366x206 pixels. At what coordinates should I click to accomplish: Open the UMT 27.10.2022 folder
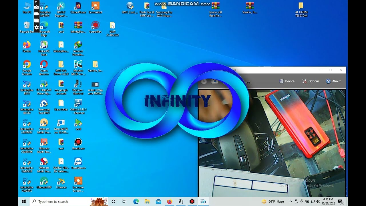(x=112, y=29)
